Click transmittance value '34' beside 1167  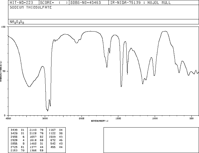pos(61,130)
